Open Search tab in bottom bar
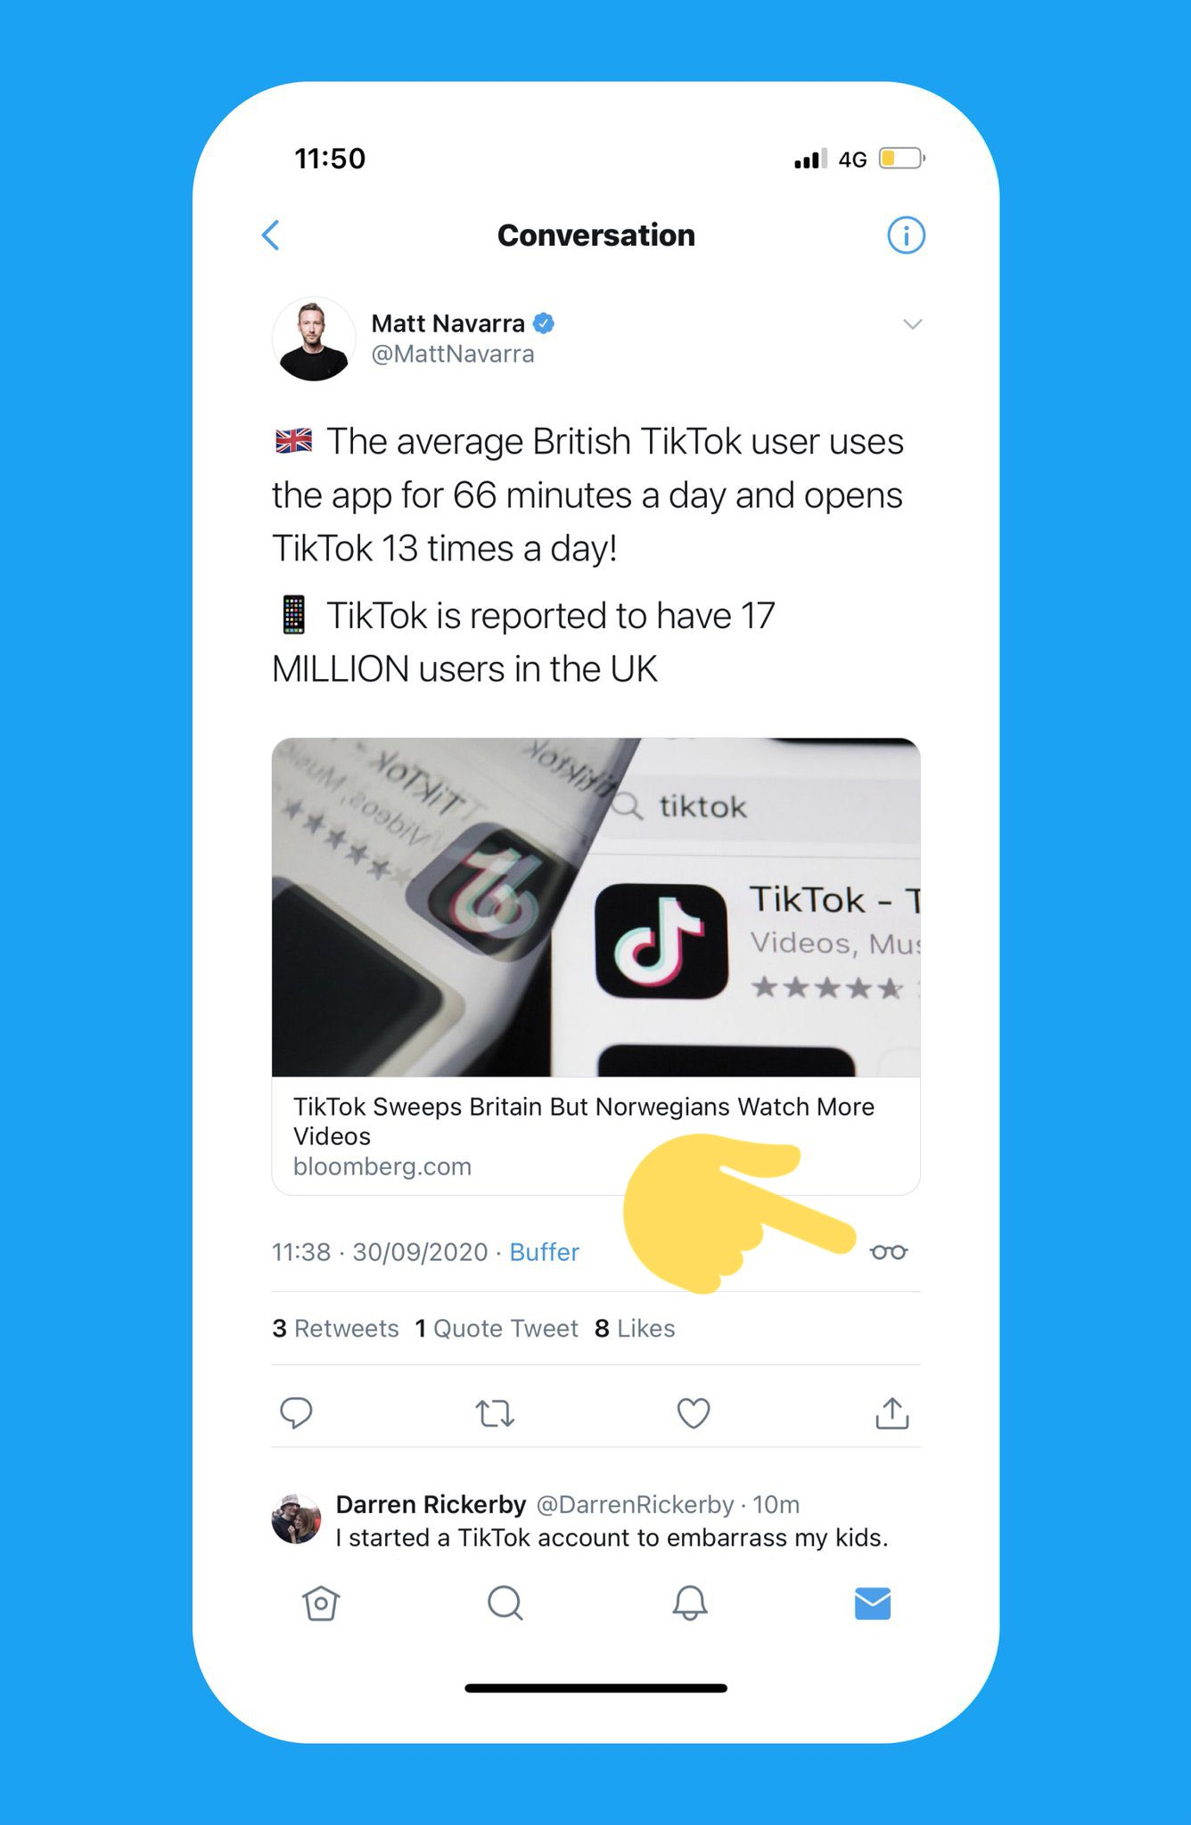 505,1603
